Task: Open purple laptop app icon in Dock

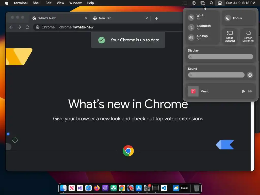Action: pyautogui.click(x=105, y=188)
